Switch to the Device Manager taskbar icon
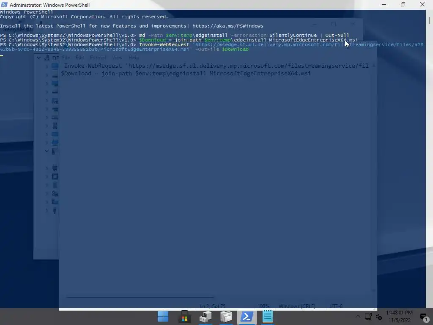The image size is (433, 325). (206, 317)
